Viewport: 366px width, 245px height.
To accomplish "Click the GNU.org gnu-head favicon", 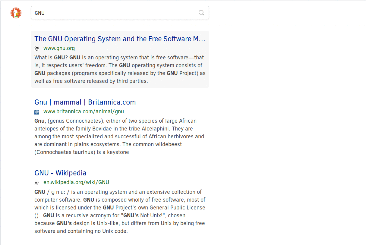I will point(37,49).
